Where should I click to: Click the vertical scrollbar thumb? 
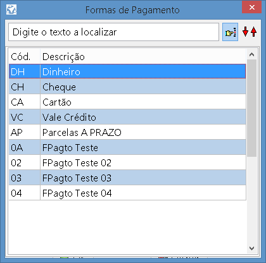[x=251, y=108]
